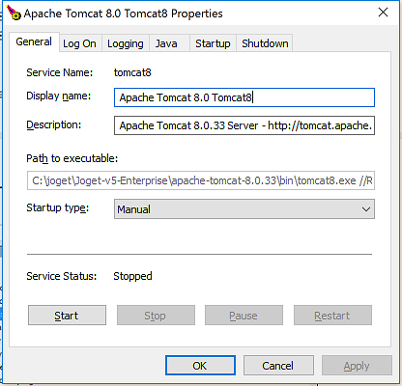Click the Tomcat feather icon in title bar

click(x=14, y=13)
